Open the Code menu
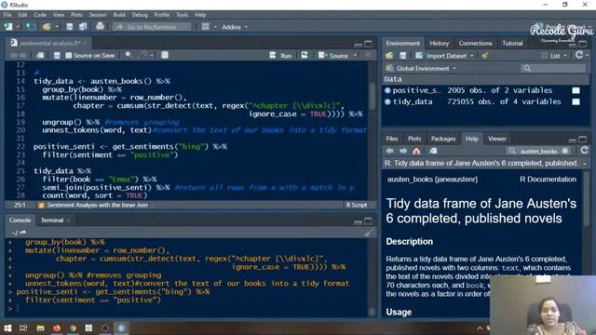The image size is (596, 335). (x=40, y=15)
